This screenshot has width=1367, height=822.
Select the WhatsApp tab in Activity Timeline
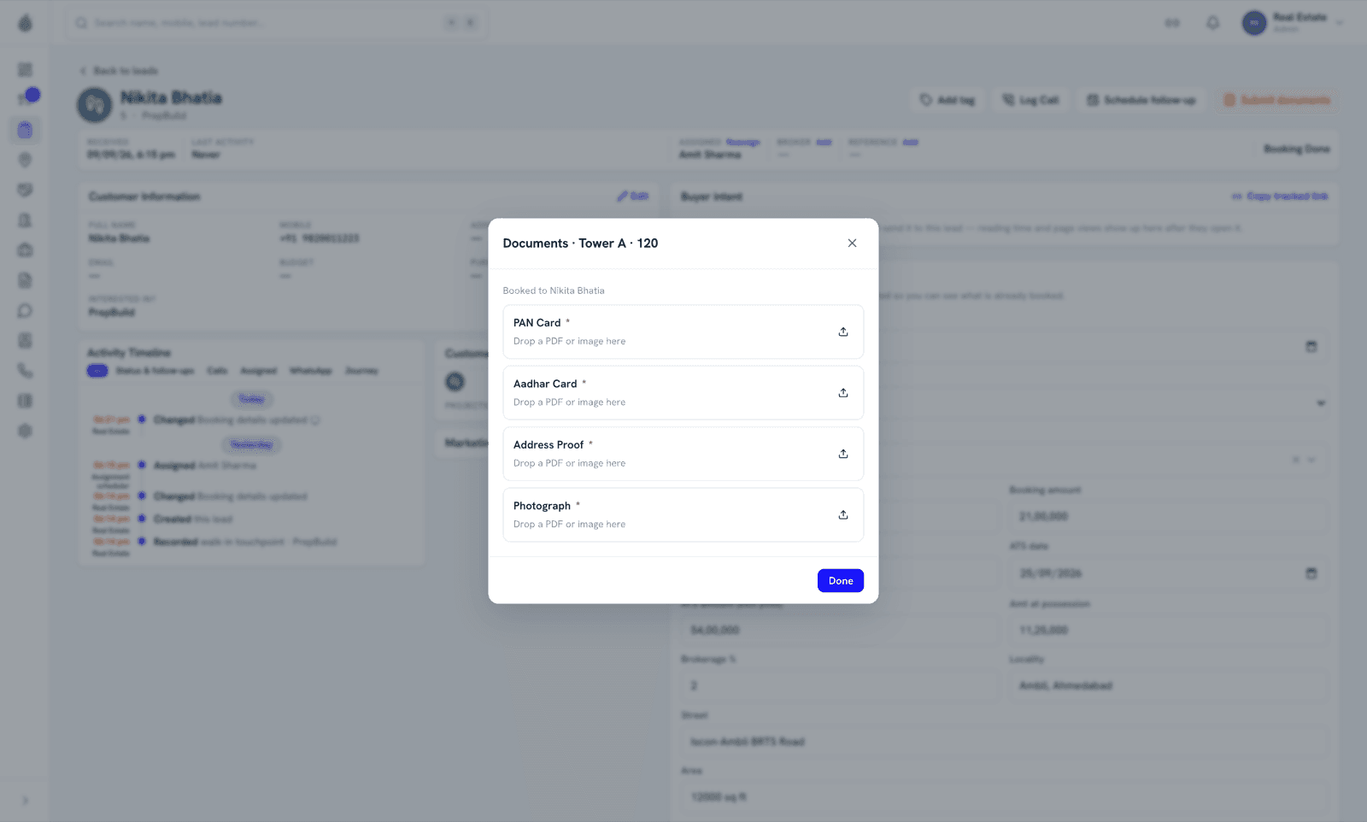pyautogui.click(x=310, y=371)
